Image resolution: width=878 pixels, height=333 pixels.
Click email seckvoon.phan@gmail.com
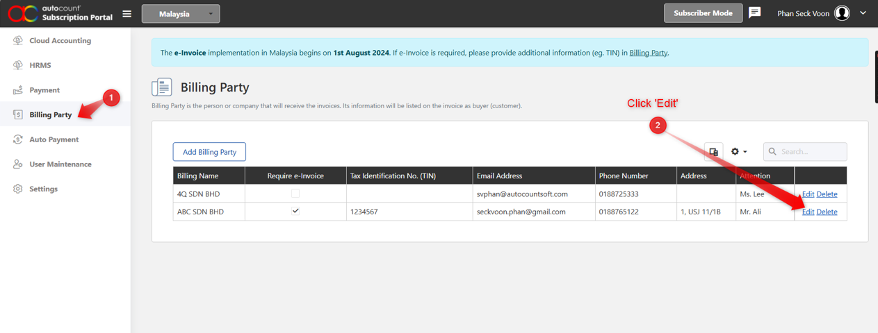click(521, 212)
